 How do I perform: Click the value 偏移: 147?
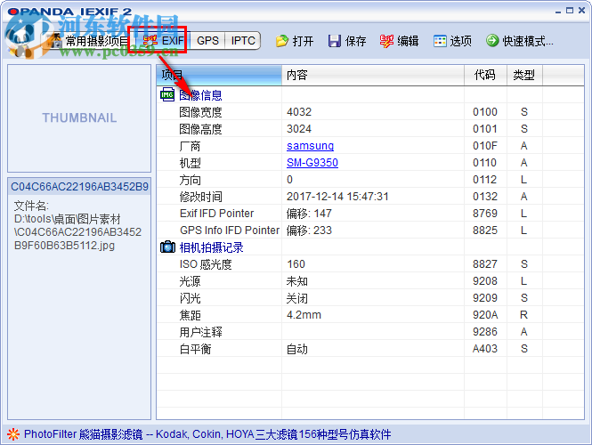point(309,214)
